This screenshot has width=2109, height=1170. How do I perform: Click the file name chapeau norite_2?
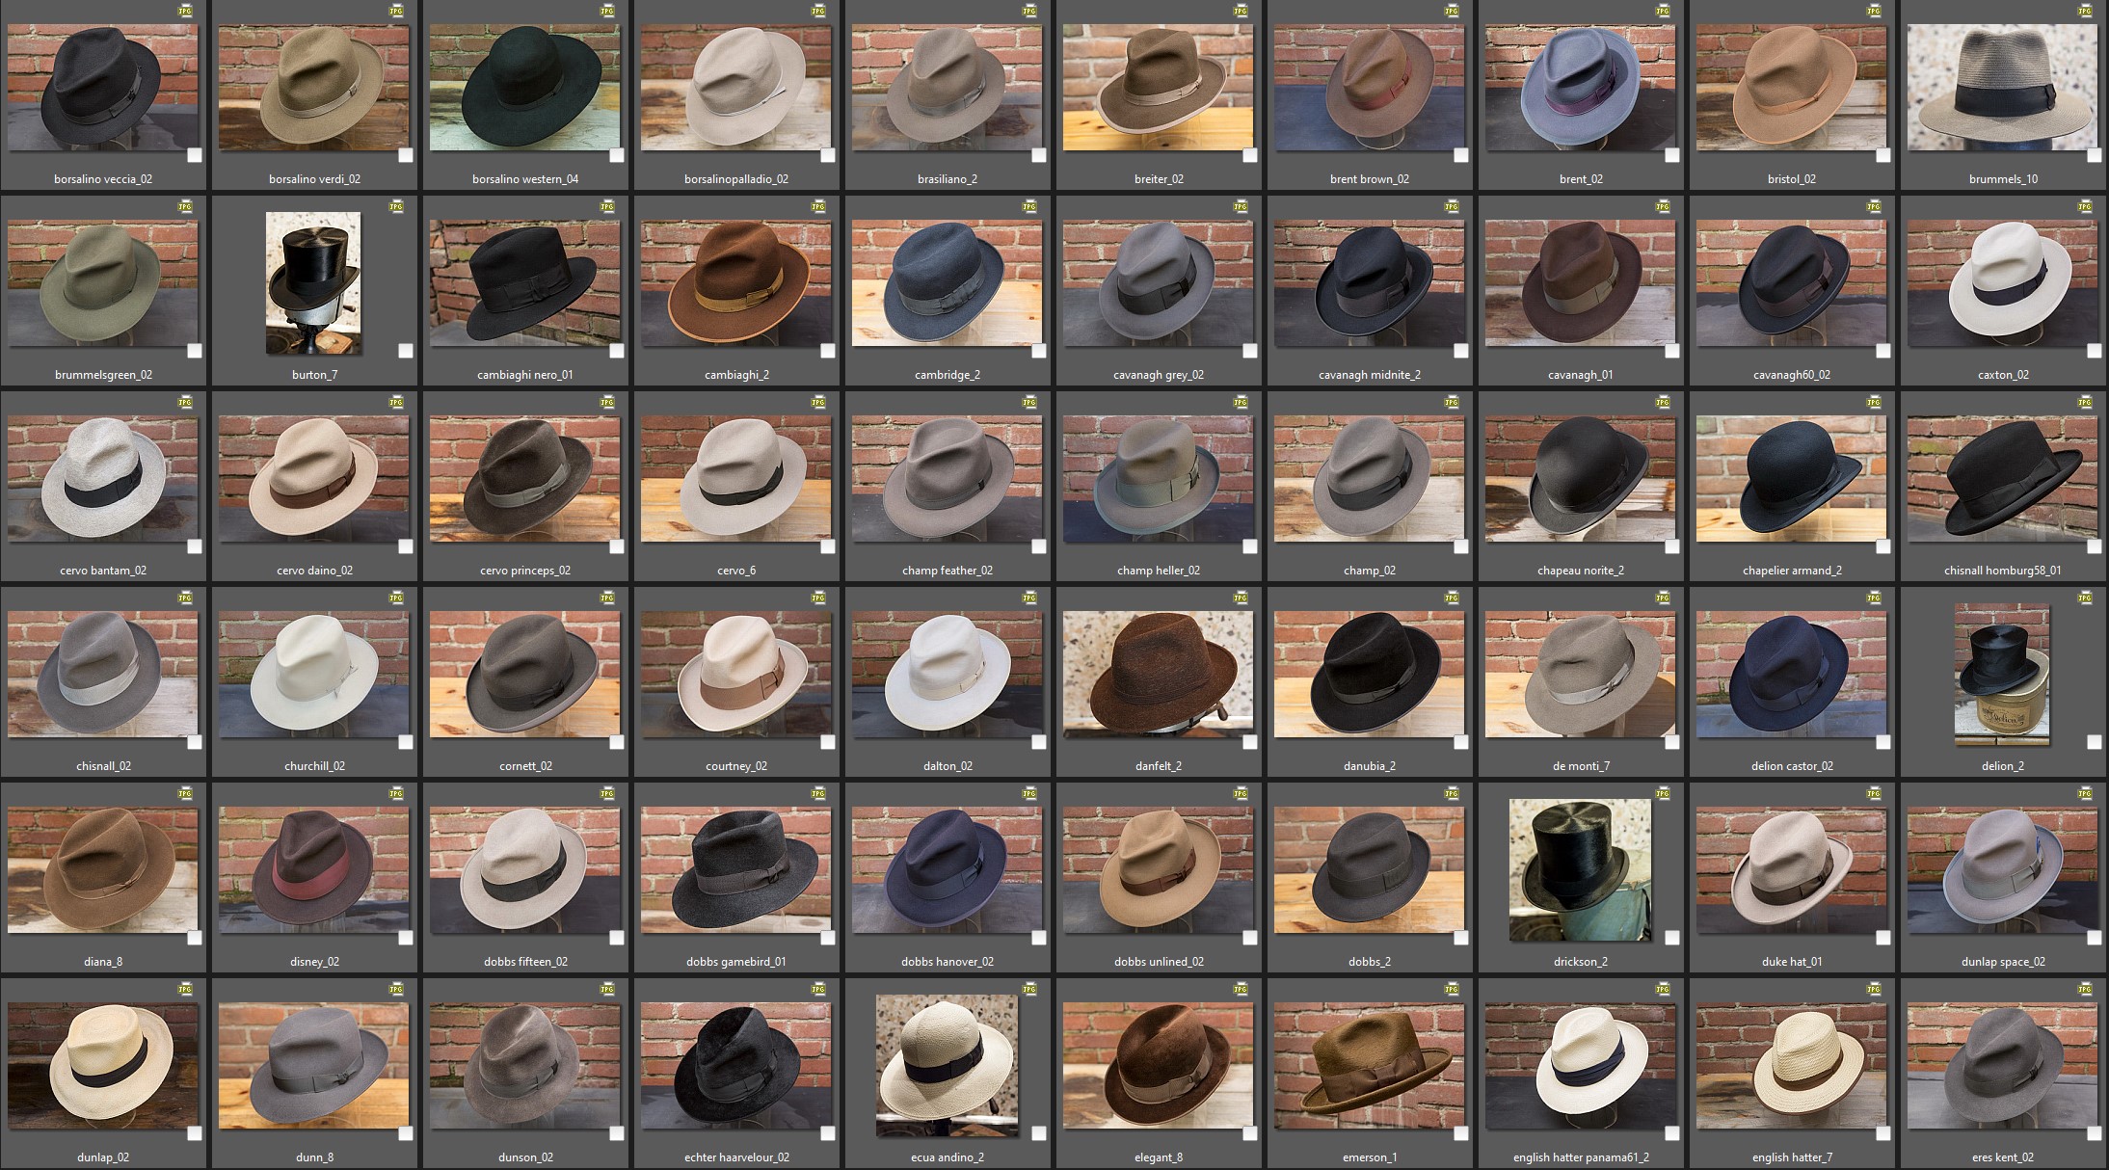1581,571
